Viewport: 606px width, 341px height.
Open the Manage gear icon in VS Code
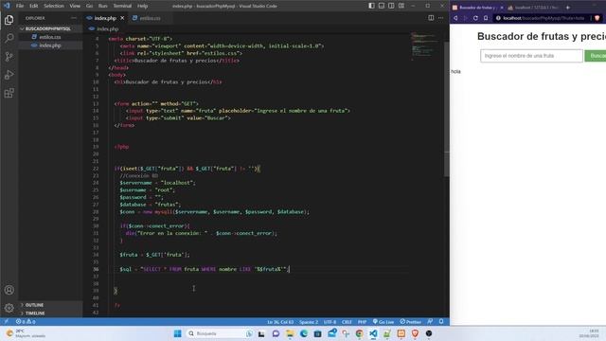pos(9,308)
